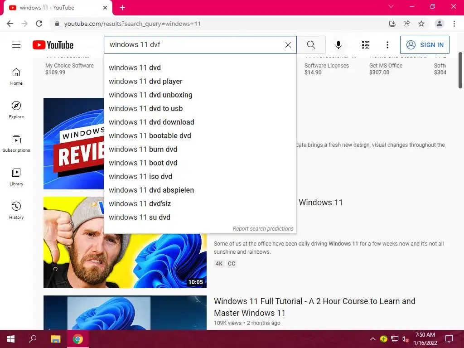
Task: Reload the page
Action: [39, 24]
